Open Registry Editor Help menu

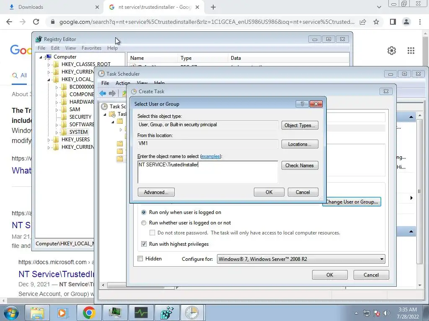pyautogui.click(x=112, y=48)
